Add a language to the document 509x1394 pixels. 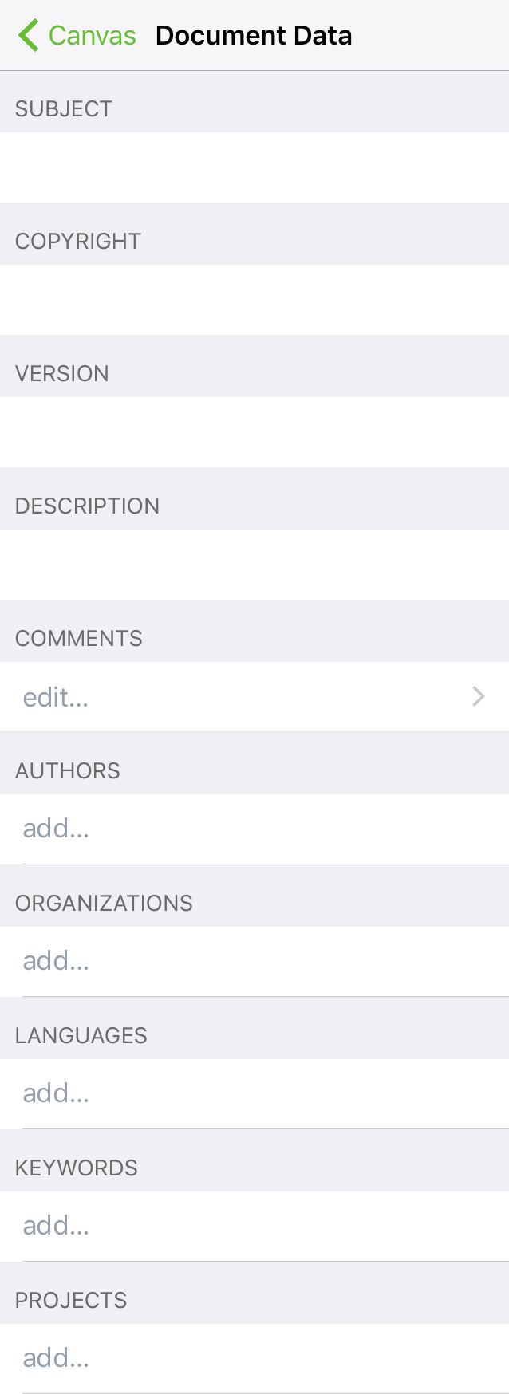click(56, 1093)
